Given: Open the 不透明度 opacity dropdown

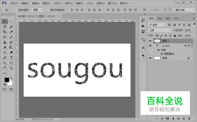Looking at the screenshot, I should pyautogui.click(x=194, y=30).
